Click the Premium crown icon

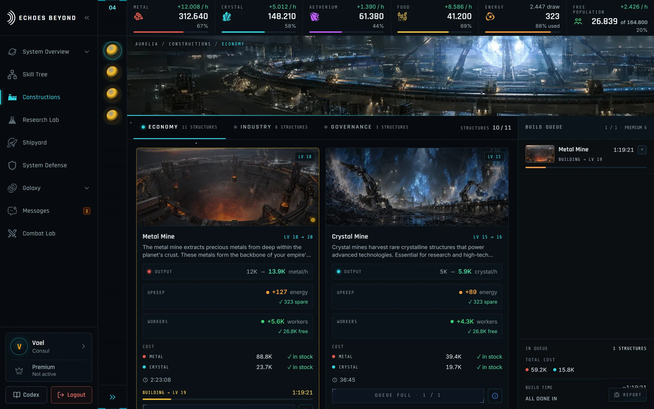point(19,370)
